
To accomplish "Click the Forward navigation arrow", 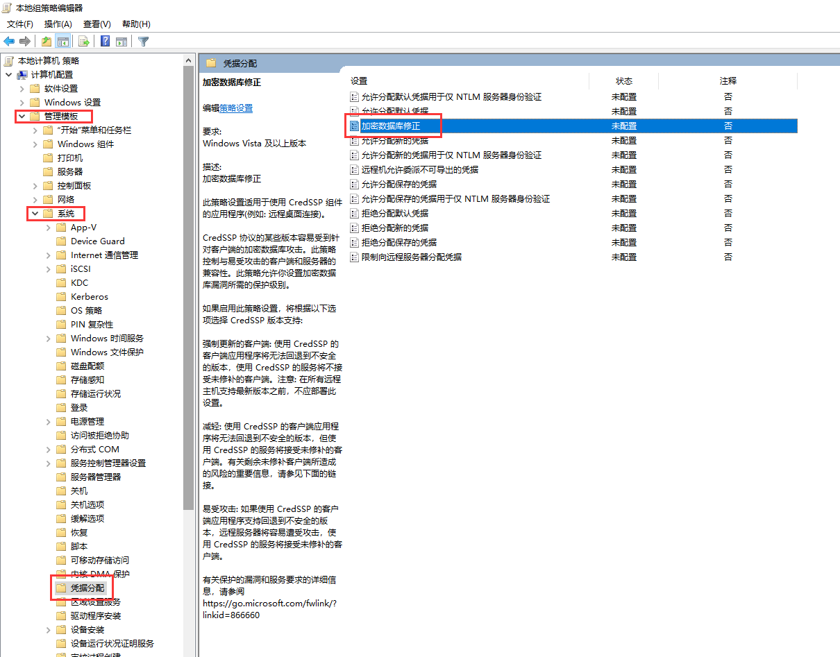I will [26, 41].
